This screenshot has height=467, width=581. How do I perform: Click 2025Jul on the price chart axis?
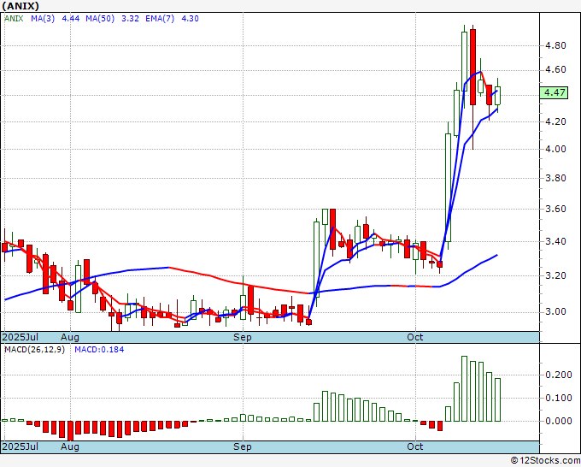pyautogui.click(x=21, y=337)
